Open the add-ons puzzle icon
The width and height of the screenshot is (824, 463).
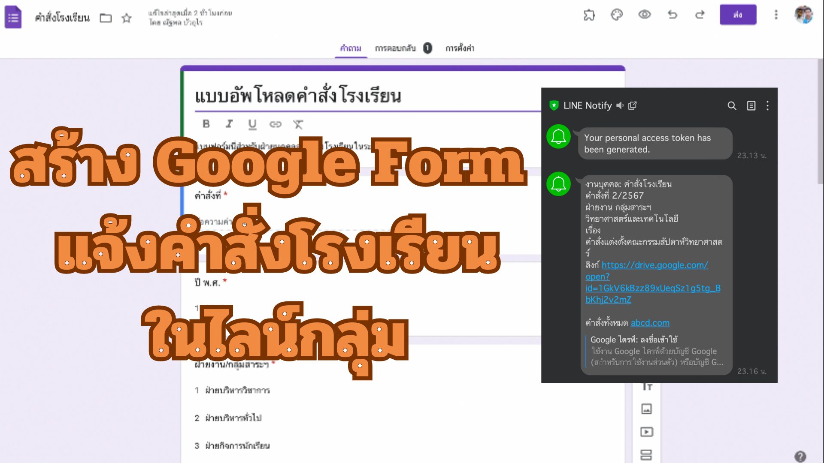[x=589, y=15]
